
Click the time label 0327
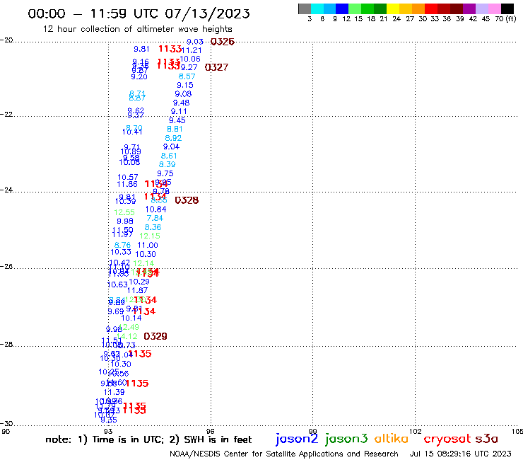[x=216, y=67]
